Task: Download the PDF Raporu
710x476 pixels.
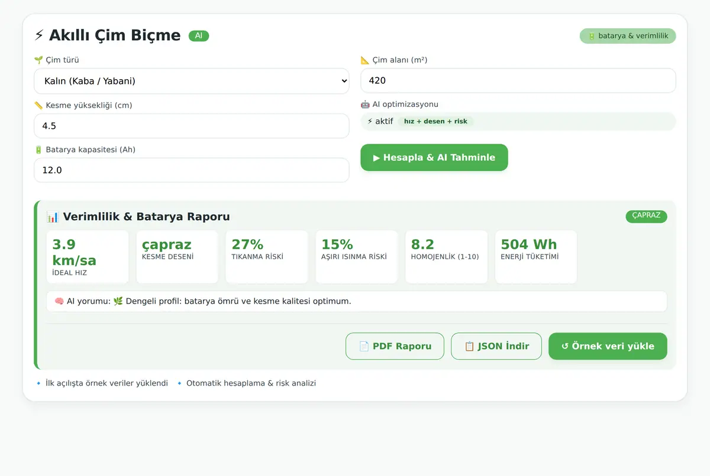Action: [x=395, y=346]
